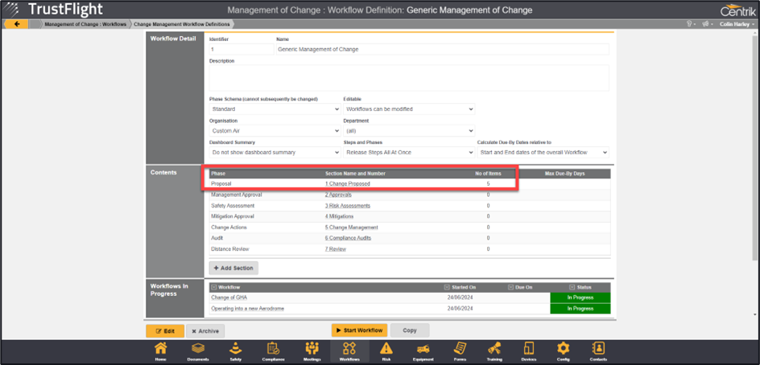Open the Forms module icon

(461, 350)
